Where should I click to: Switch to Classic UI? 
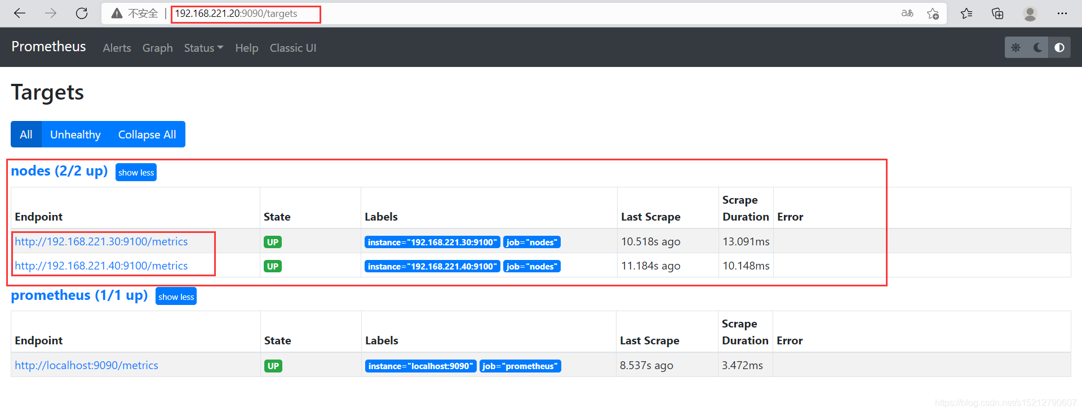tap(293, 48)
